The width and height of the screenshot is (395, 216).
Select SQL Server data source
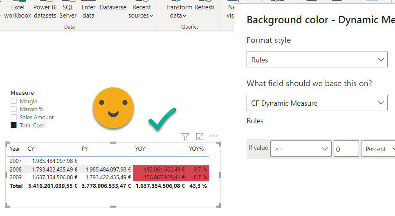68,11
